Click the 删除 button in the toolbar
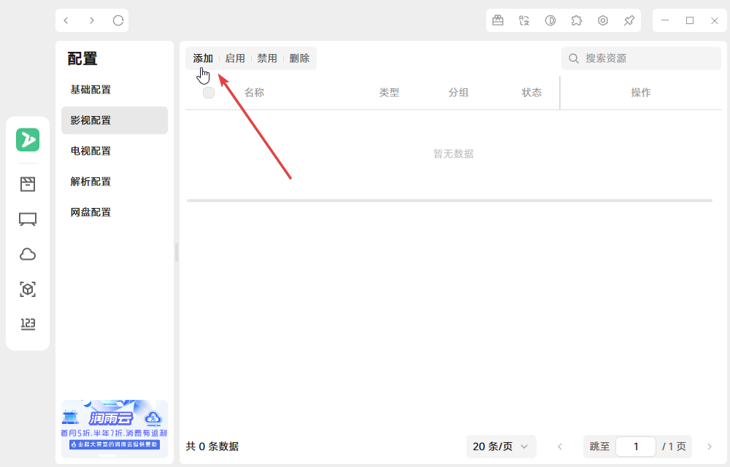The image size is (730, 467). coord(300,58)
